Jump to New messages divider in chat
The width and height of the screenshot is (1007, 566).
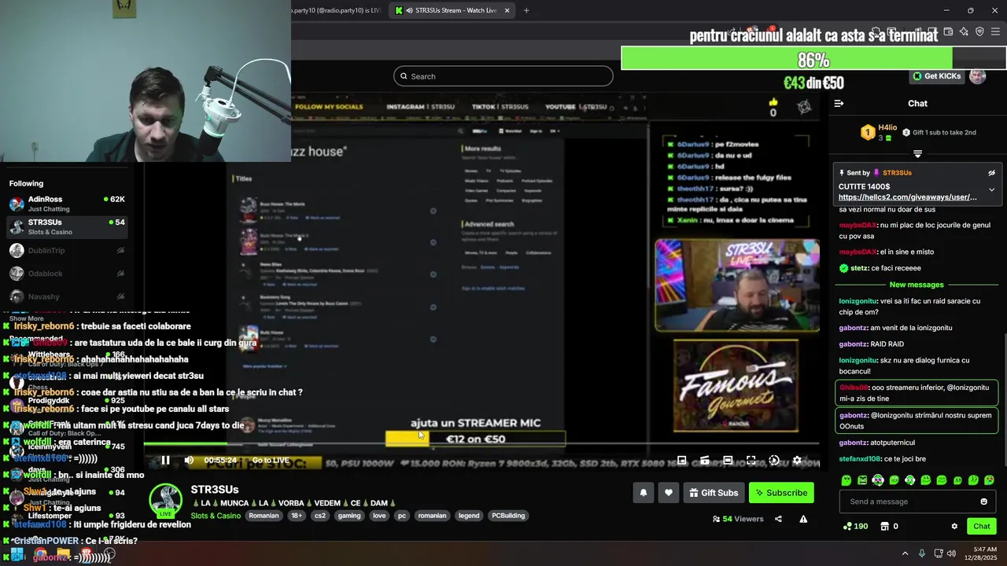(x=917, y=285)
